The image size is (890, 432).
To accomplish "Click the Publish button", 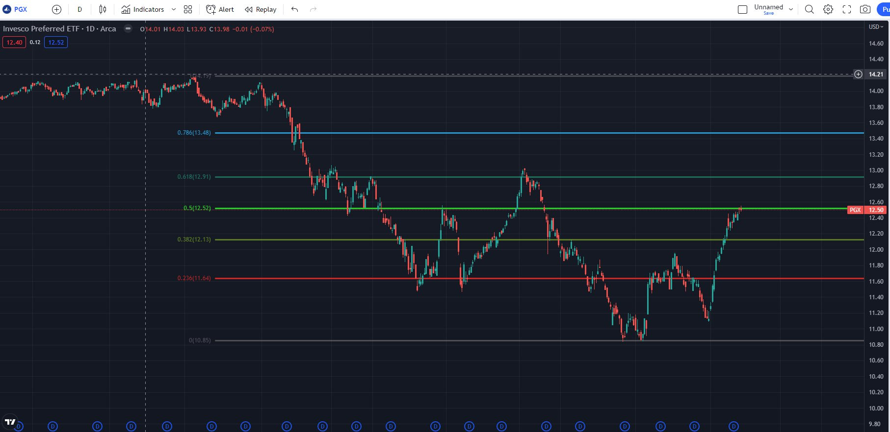I will 884,9.
